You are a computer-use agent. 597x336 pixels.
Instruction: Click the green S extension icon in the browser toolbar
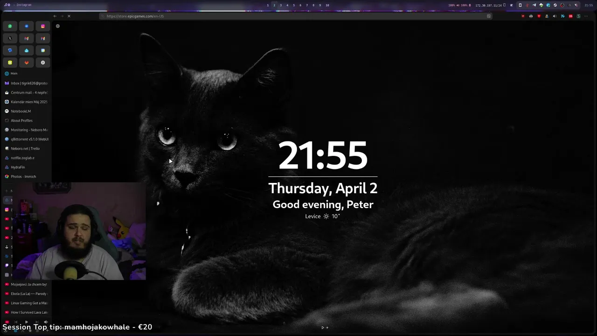[x=579, y=16]
